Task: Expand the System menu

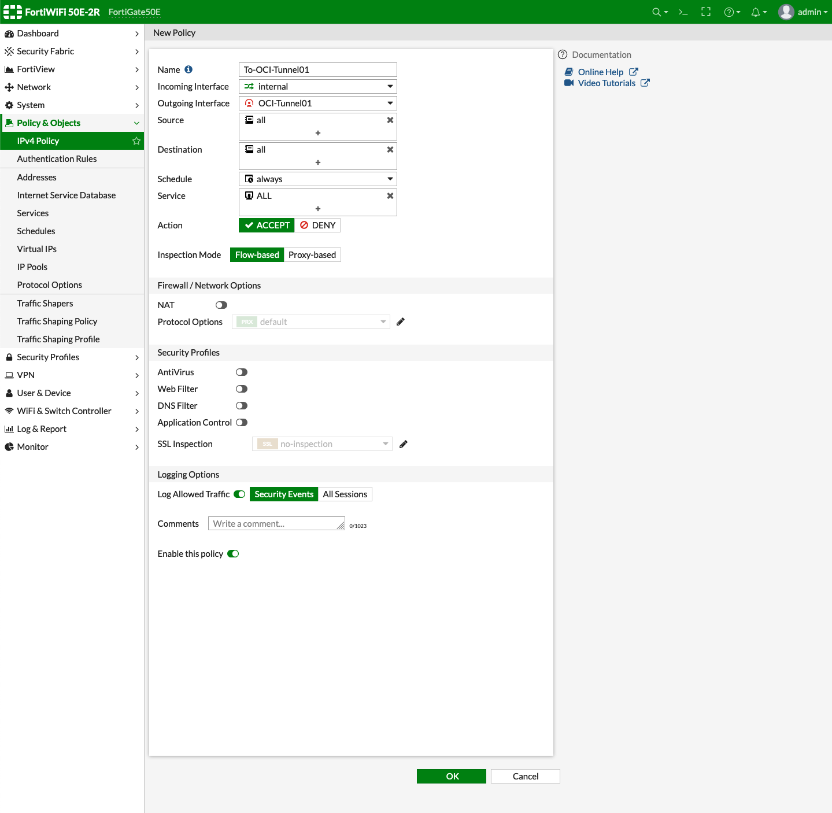Action: (72, 105)
